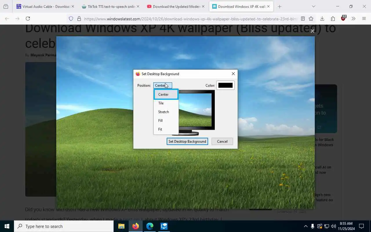The image size is (371, 232).
Task: Click author name Mayank Parmar link
Action: coord(43,55)
